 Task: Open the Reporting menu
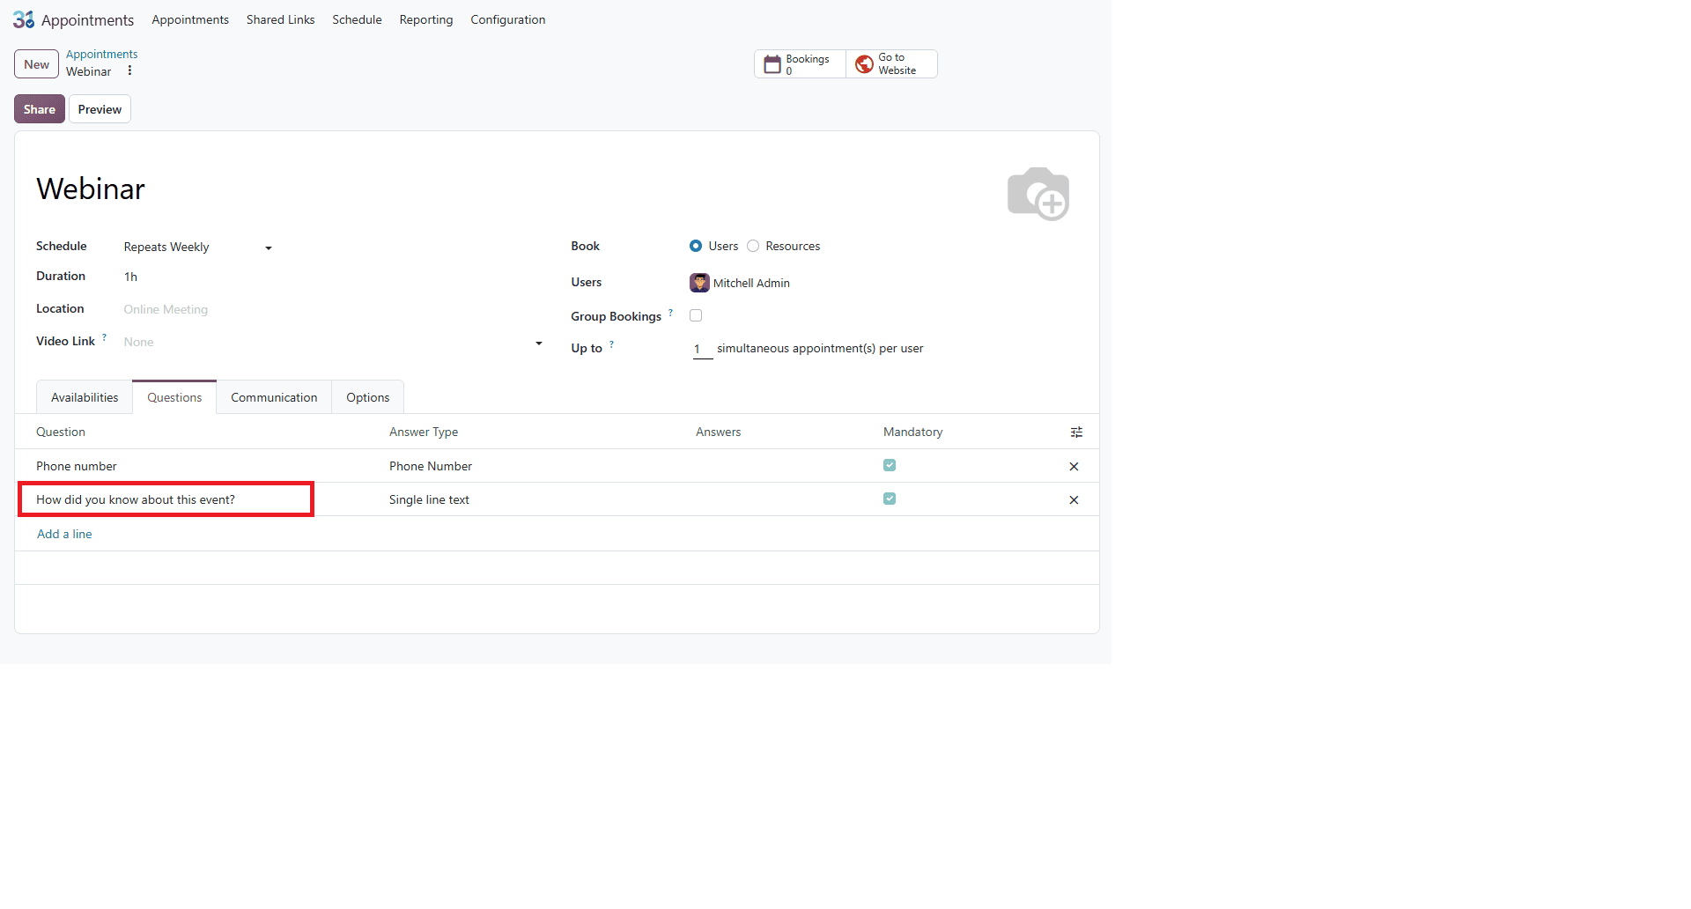(426, 19)
